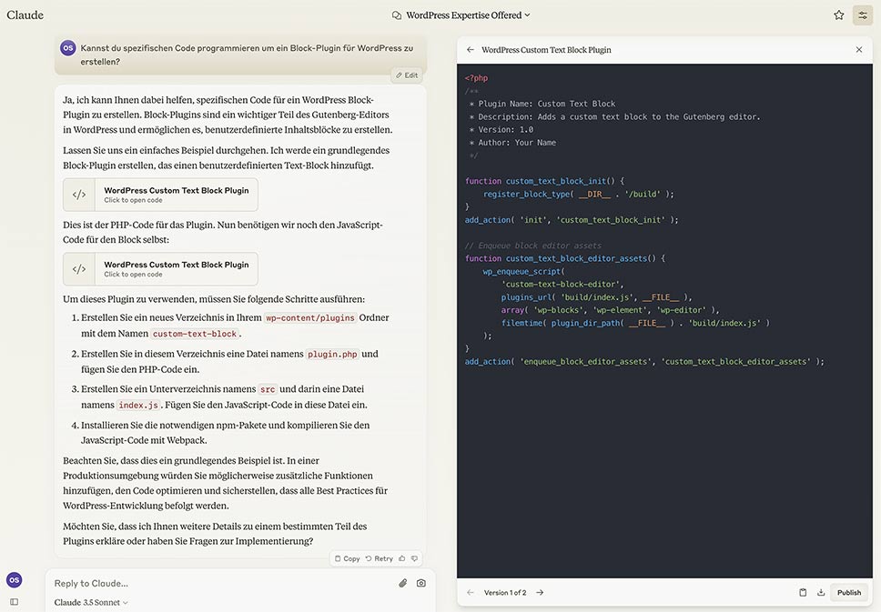Click the Plugin Name comment line
881x612 pixels.
542,104
